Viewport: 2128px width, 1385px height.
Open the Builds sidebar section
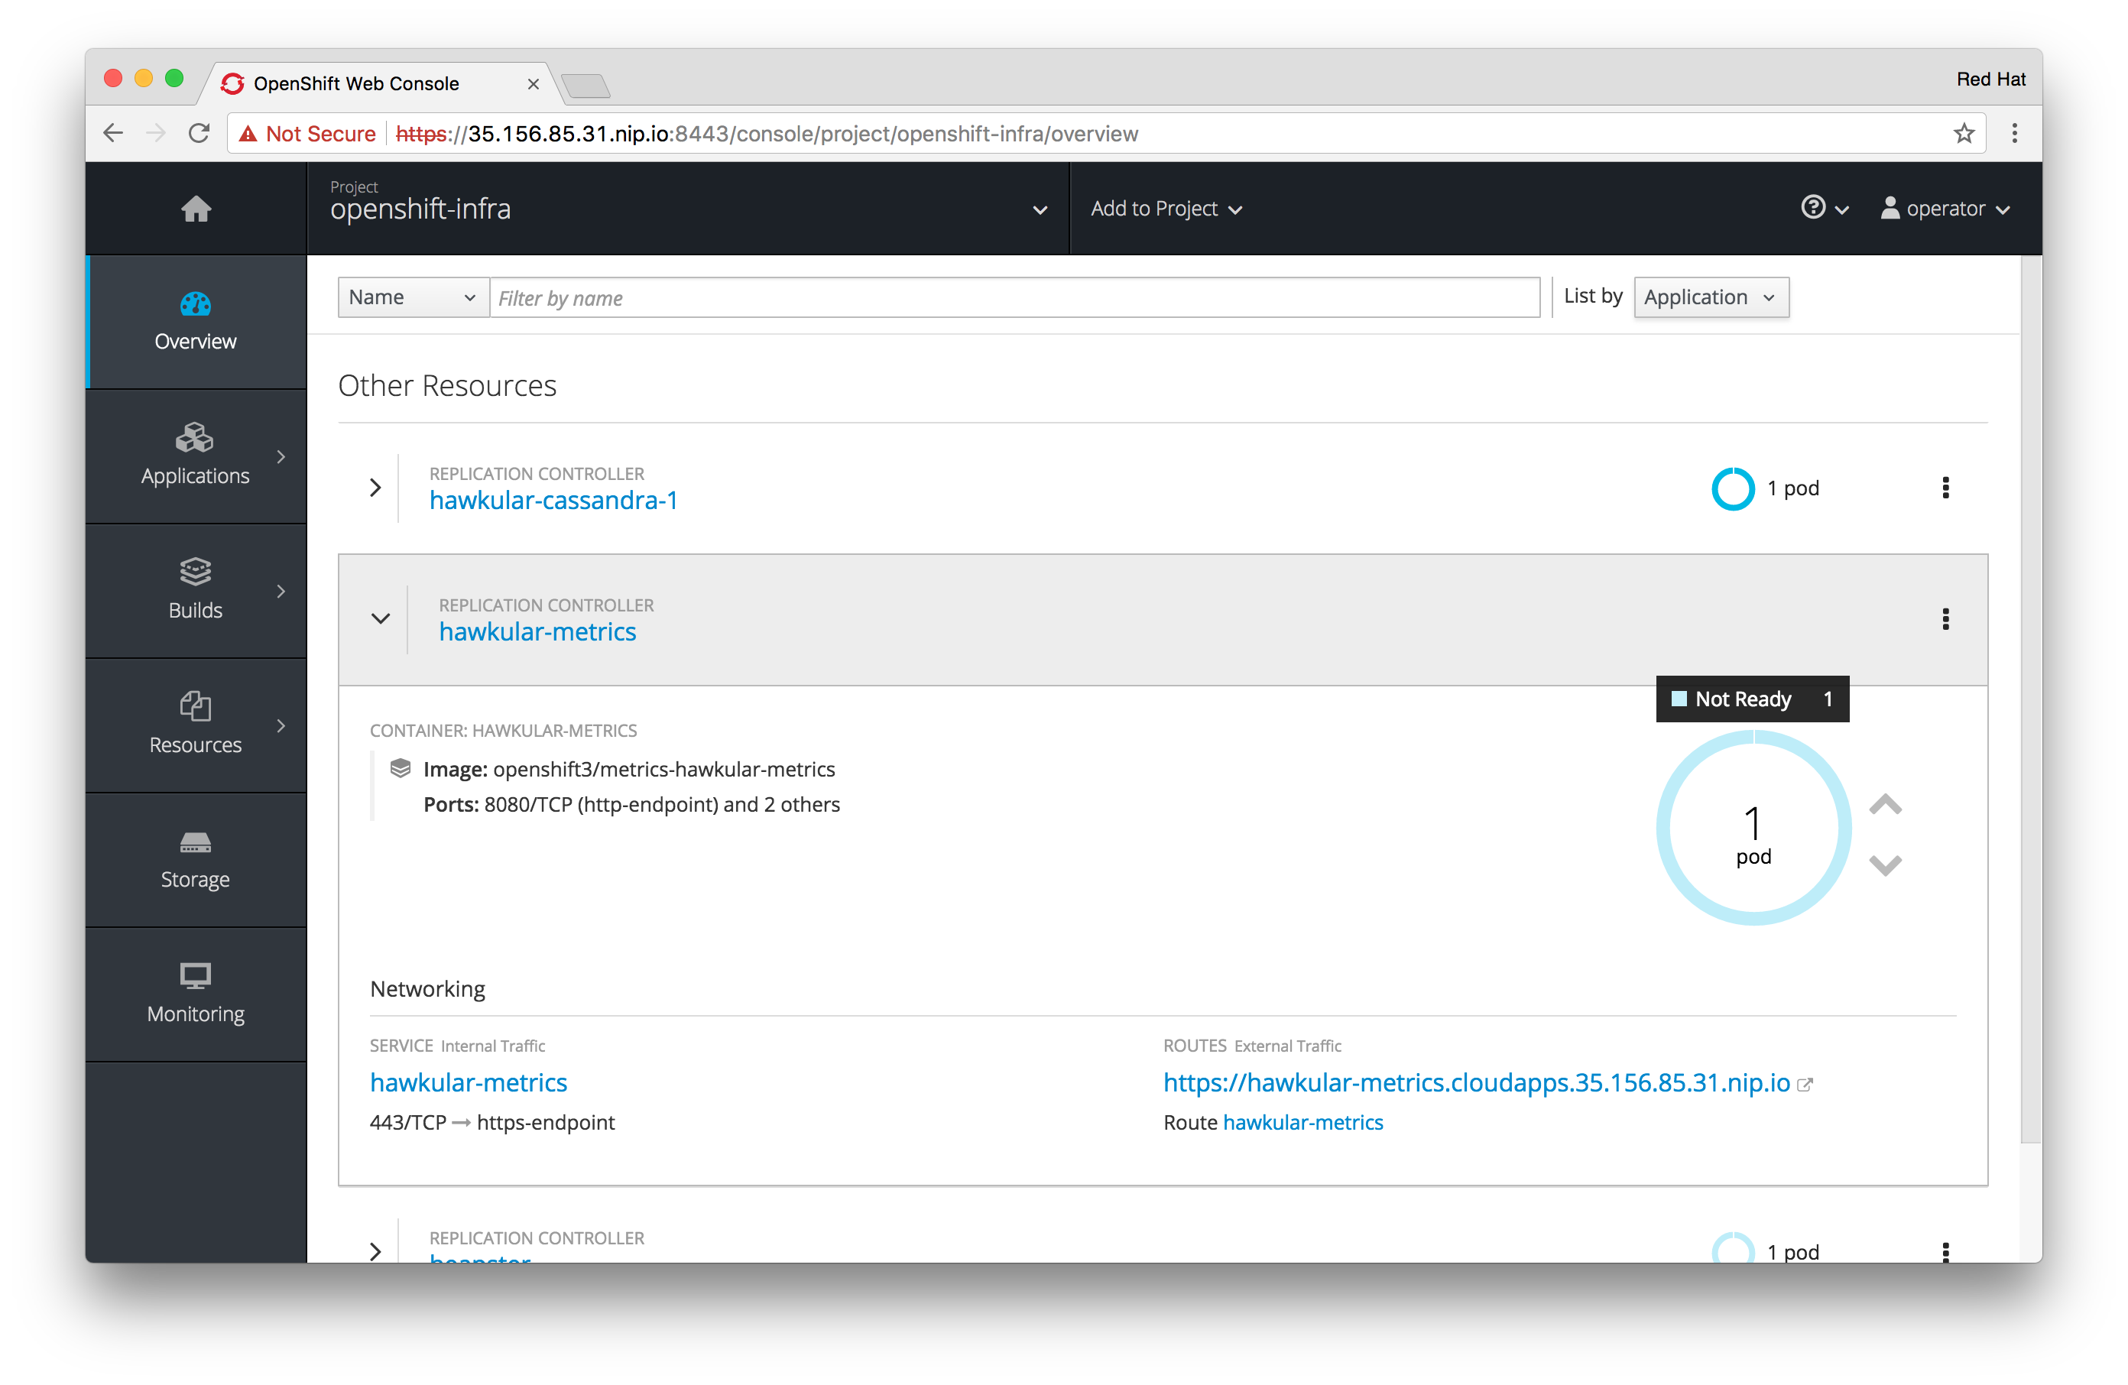click(x=196, y=590)
